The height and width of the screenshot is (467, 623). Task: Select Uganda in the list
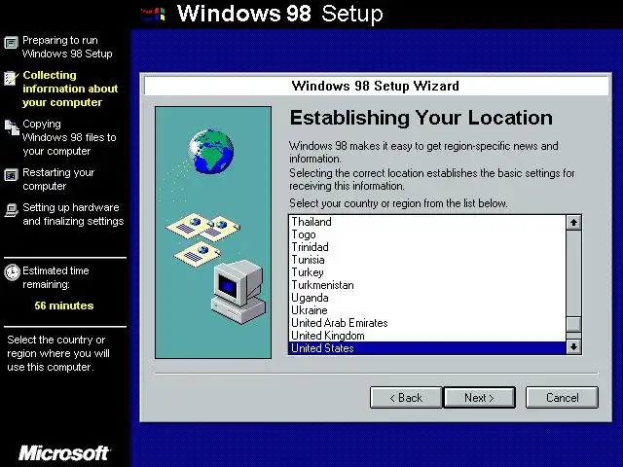(x=427, y=298)
